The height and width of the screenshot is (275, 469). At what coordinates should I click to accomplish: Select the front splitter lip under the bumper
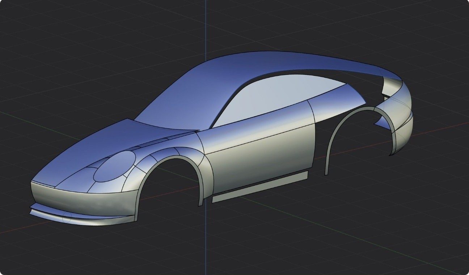(81, 217)
